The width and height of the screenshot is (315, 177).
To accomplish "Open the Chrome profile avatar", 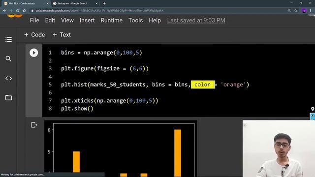I will point(304,11).
